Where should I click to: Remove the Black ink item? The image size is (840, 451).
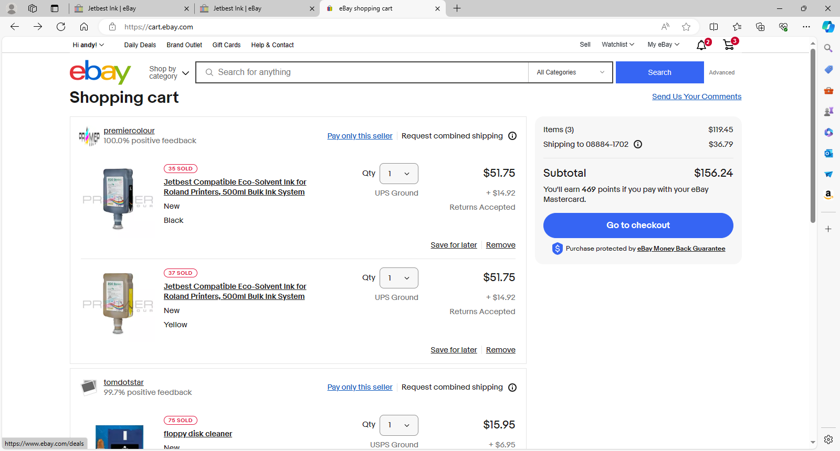click(x=501, y=245)
